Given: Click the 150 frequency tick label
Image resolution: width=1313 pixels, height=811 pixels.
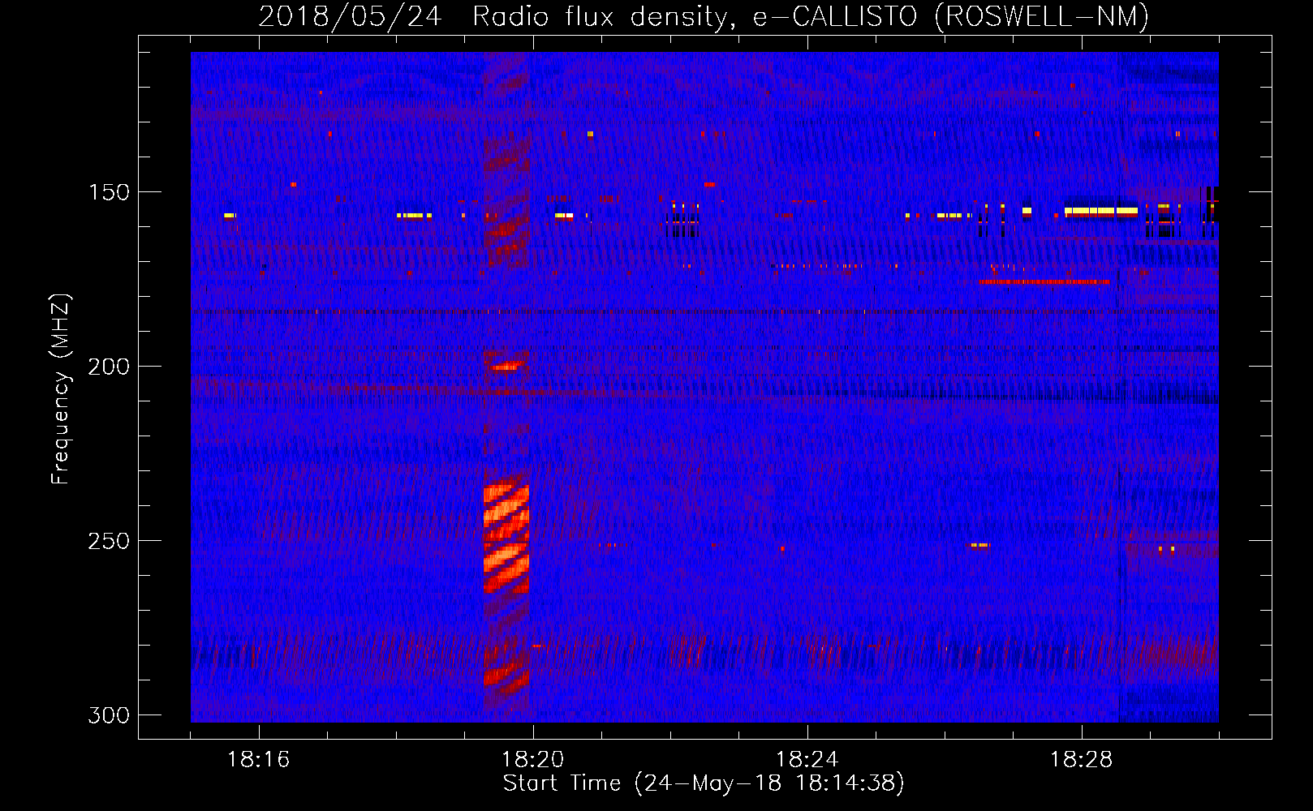Looking at the screenshot, I should pyautogui.click(x=109, y=192).
